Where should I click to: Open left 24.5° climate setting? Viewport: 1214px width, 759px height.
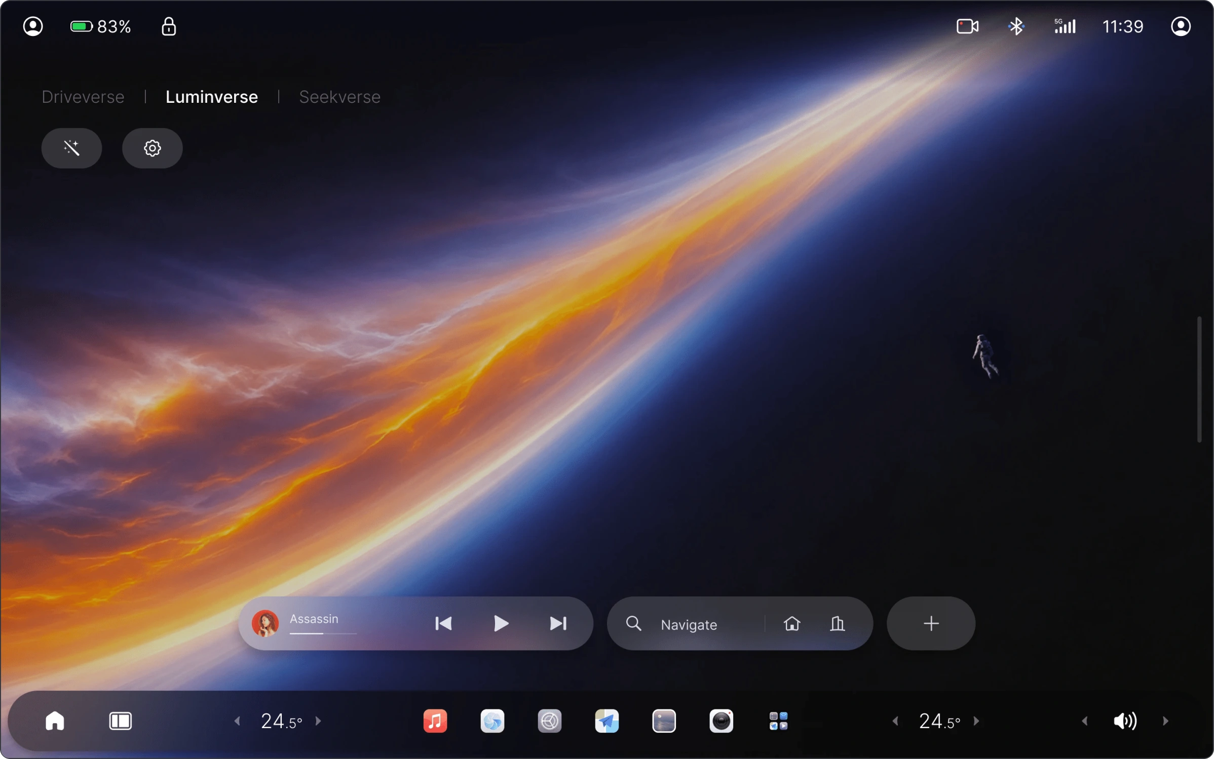tap(281, 721)
